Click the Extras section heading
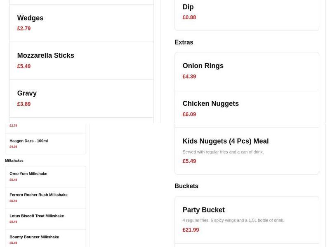 click(x=184, y=42)
